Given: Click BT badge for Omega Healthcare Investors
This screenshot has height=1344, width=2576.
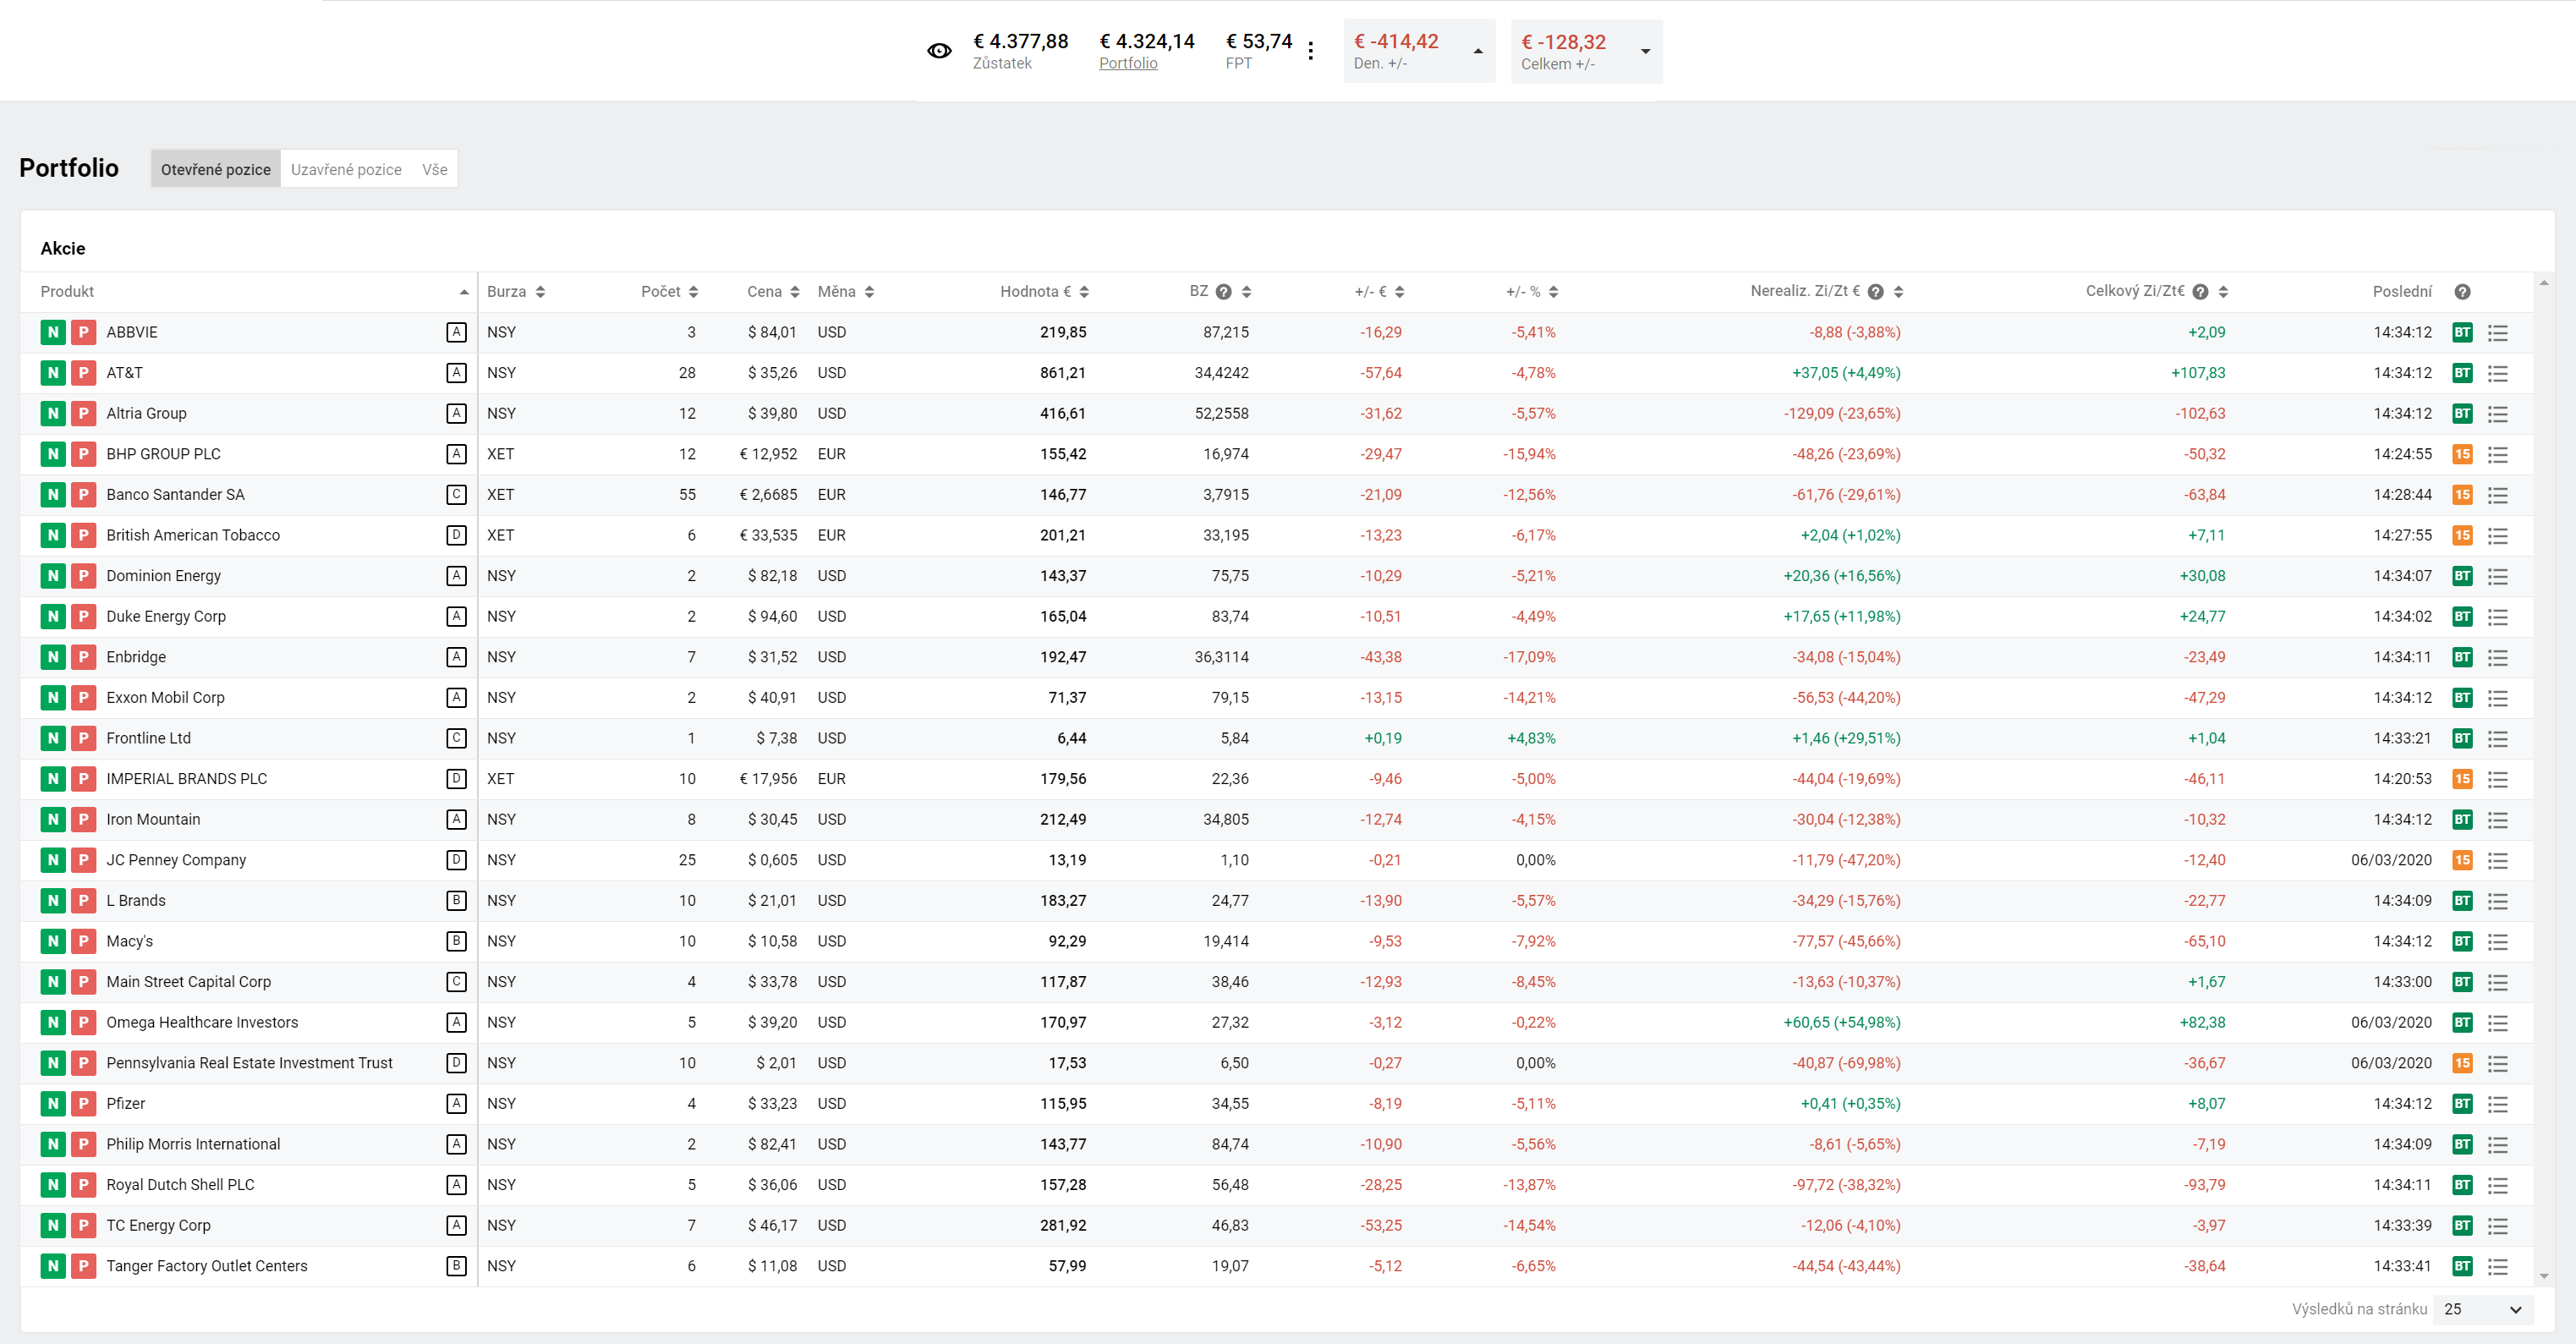Looking at the screenshot, I should coord(2462,1022).
